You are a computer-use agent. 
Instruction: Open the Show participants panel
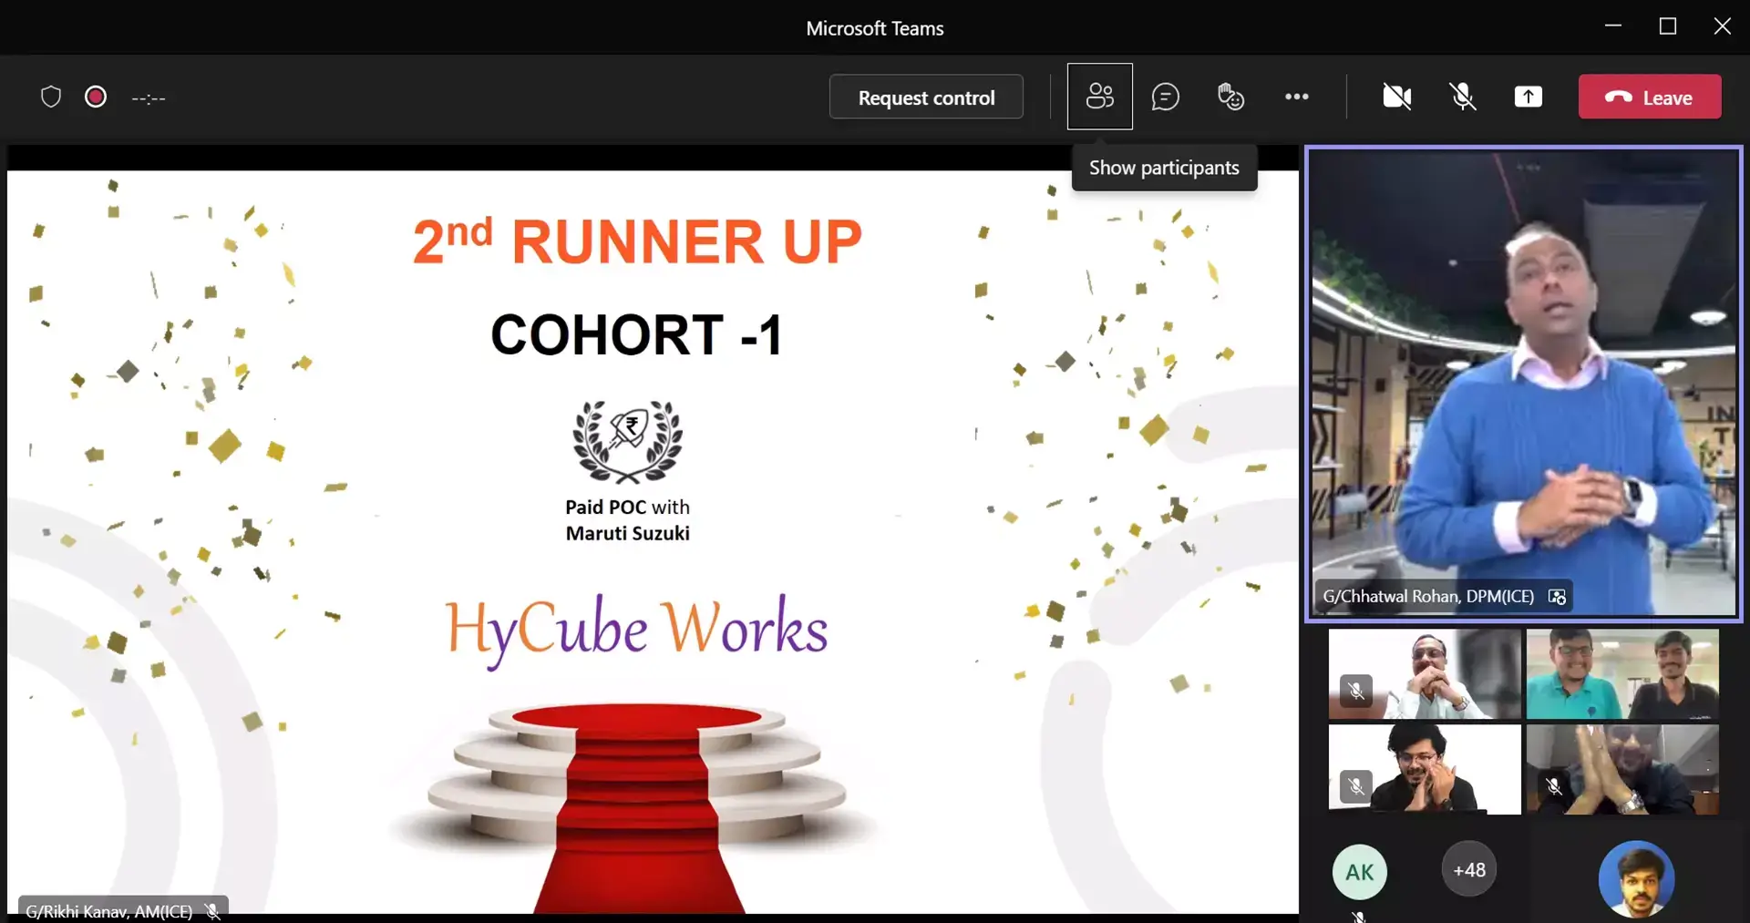(1100, 96)
